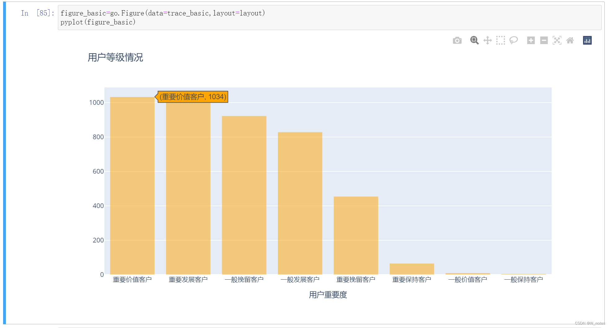Viewport: 610px width, 328px height.
Task: Select the Zoom tool in modebar
Action: click(x=474, y=40)
